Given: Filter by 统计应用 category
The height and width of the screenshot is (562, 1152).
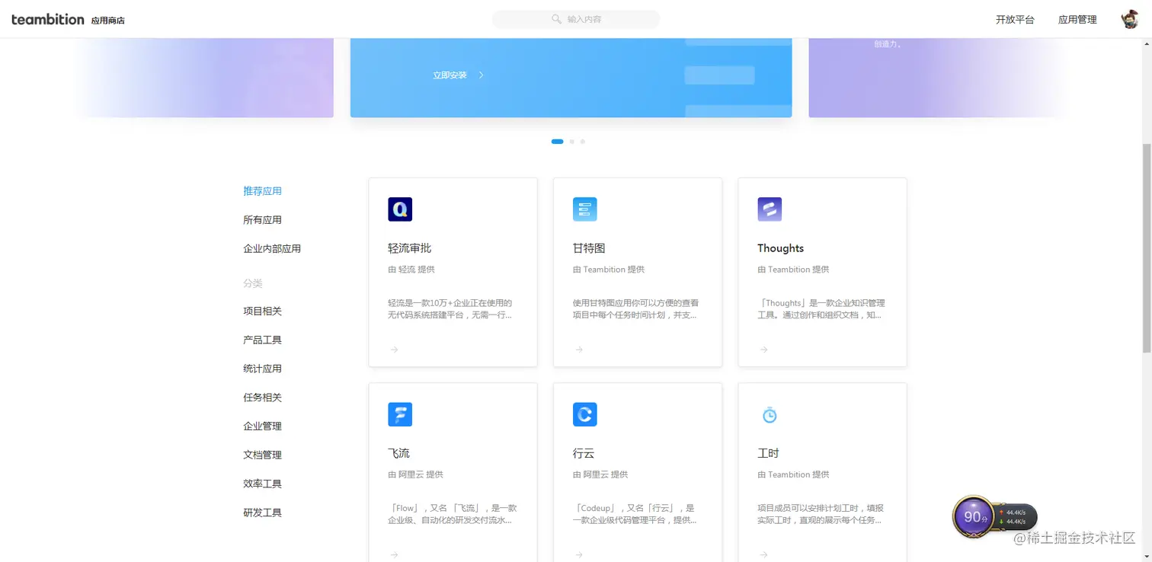Looking at the screenshot, I should pyautogui.click(x=262, y=369).
